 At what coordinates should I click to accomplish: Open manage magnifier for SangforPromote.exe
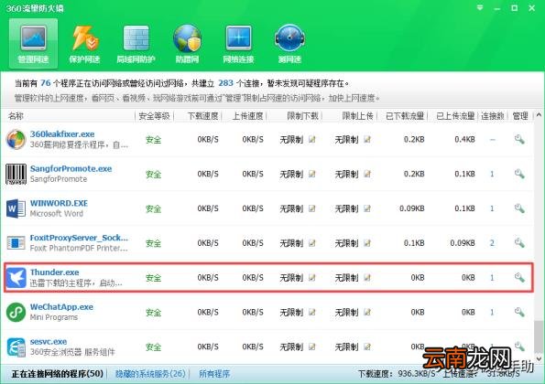tap(519, 174)
